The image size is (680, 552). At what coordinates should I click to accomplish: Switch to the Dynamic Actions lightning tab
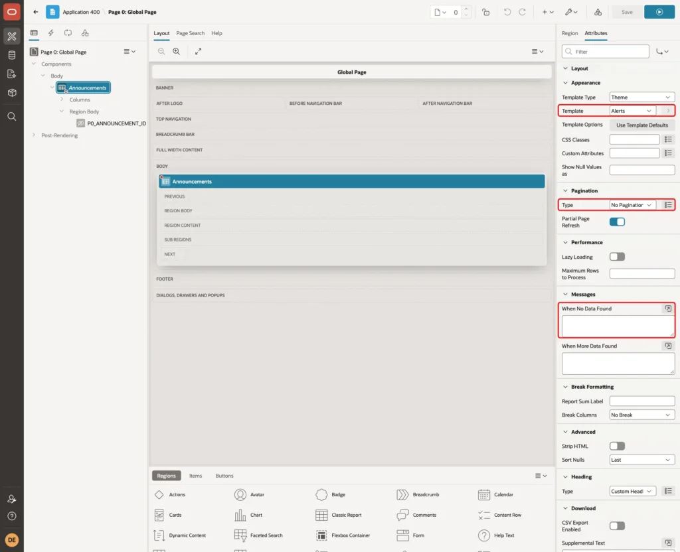click(x=50, y=33)
